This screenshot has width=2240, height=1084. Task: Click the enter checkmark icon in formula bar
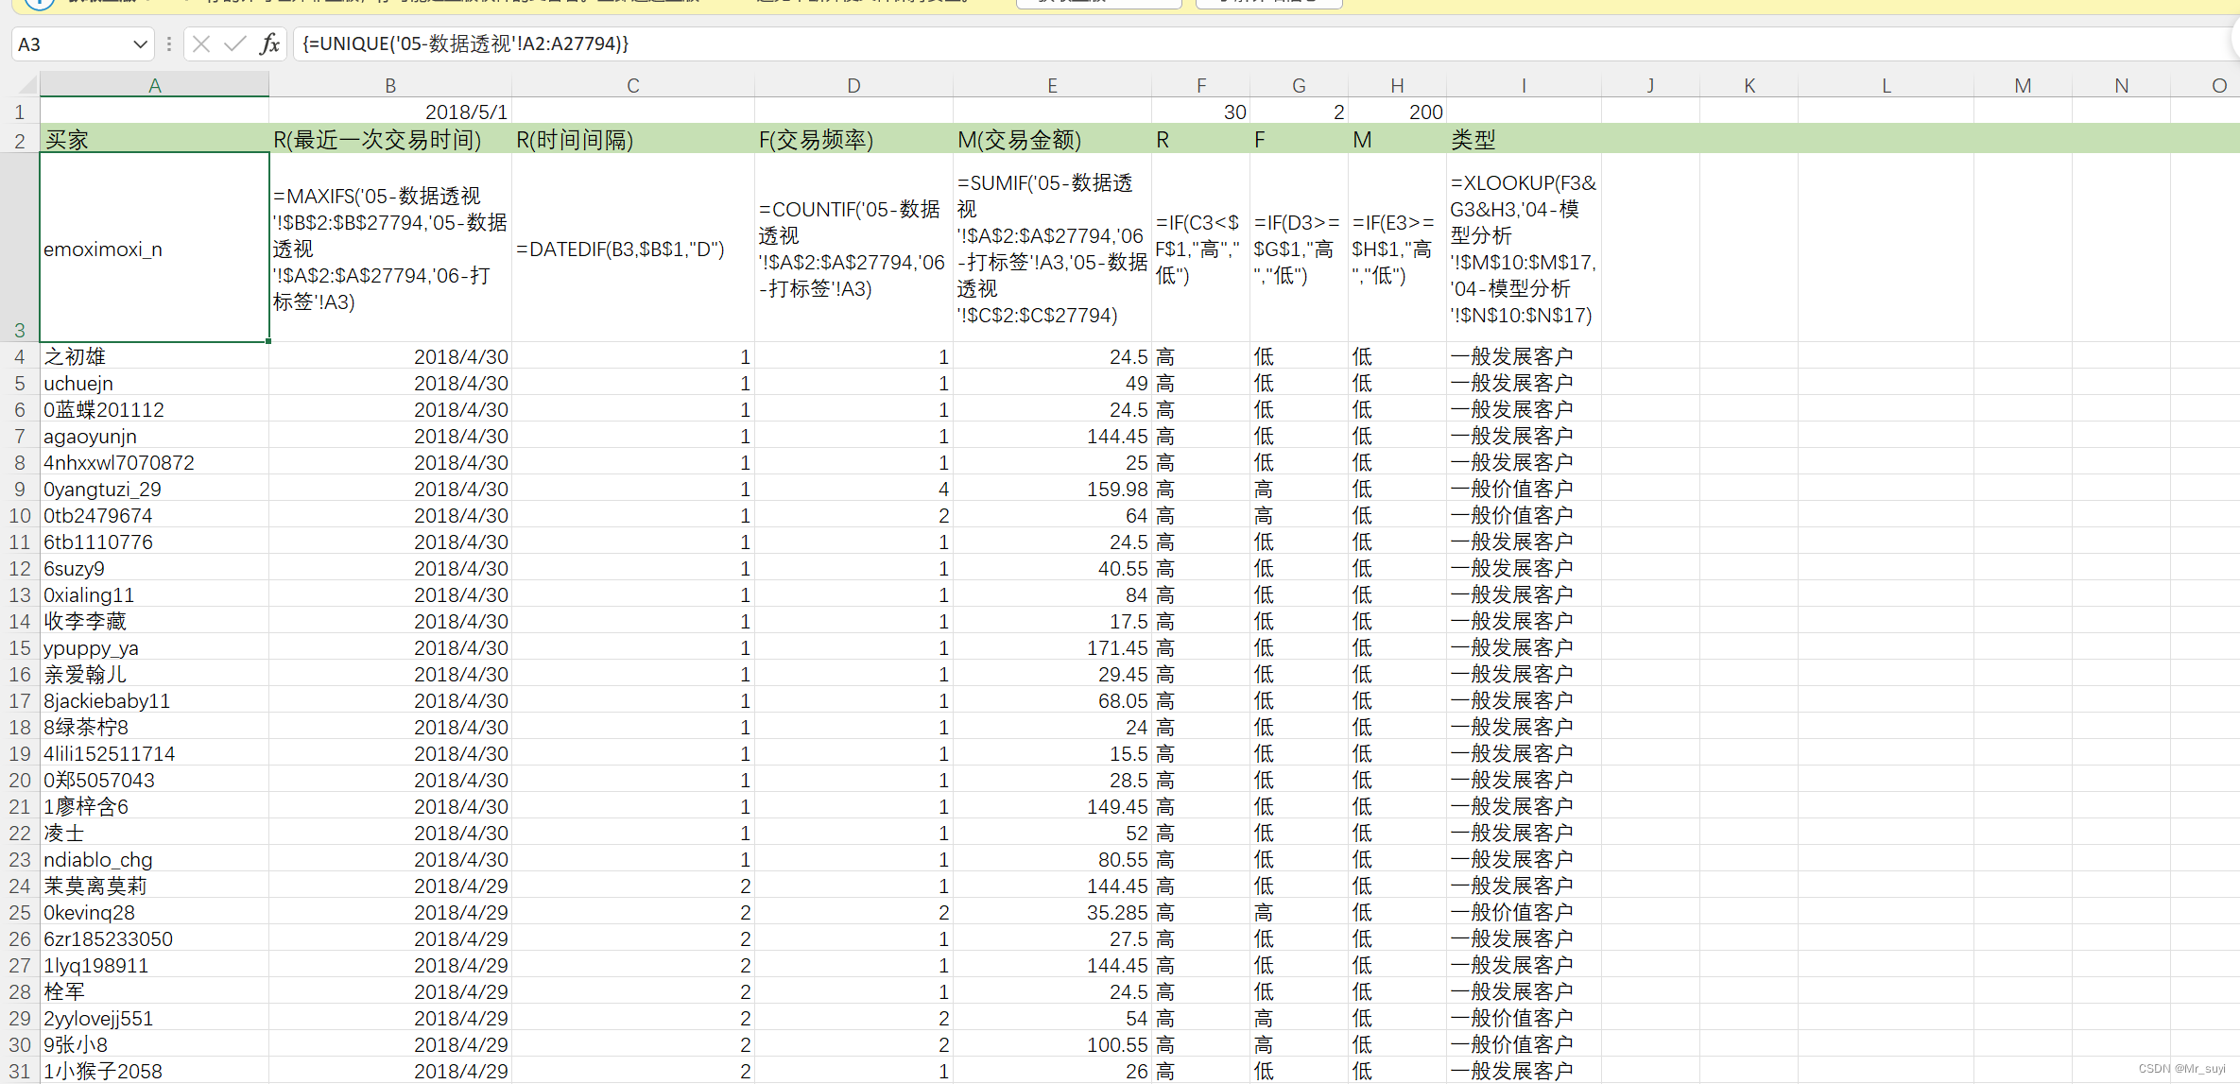(234, 43)
